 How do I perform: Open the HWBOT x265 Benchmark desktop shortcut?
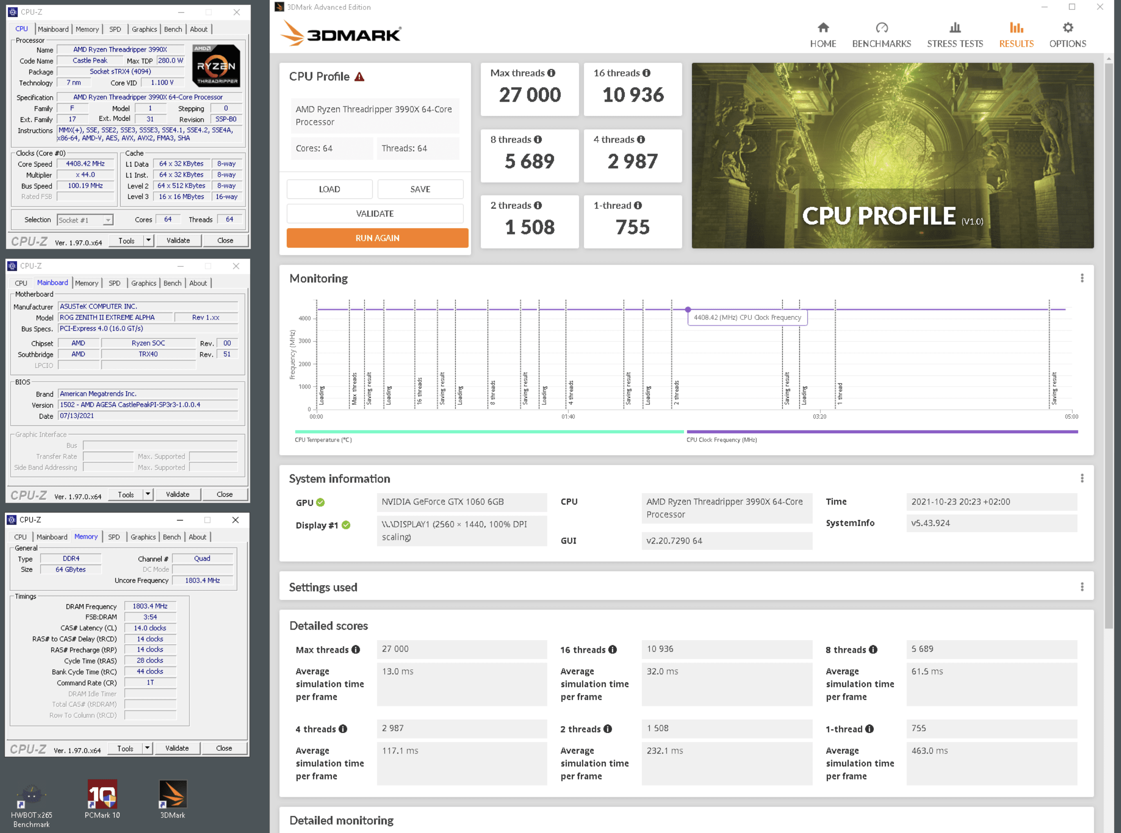coord(31,805)
